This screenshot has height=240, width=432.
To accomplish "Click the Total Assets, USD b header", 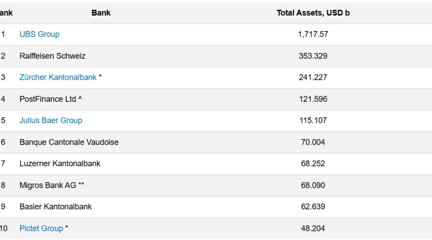I will click(313, 12).
